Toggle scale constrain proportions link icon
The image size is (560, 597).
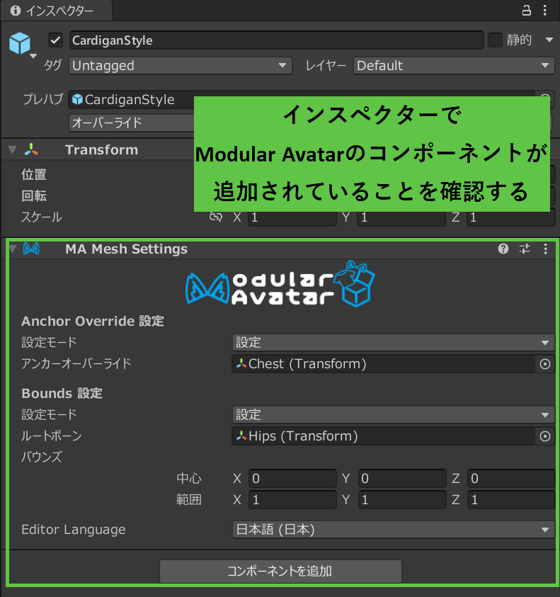pos(215,217)
